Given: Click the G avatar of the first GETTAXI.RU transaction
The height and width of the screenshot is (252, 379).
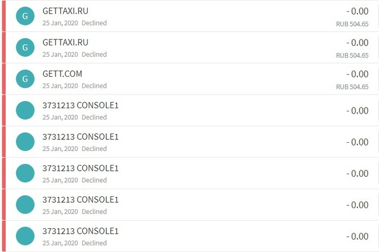Looking at the screenshot, I should (x=25, y=16).
